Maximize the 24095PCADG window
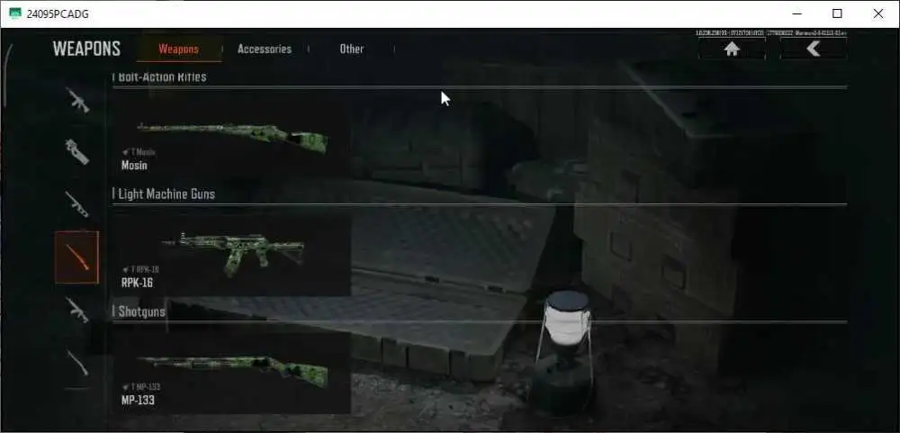Image resolution: width=900 pixels, height=433 pixels. [x=837, y=14]
